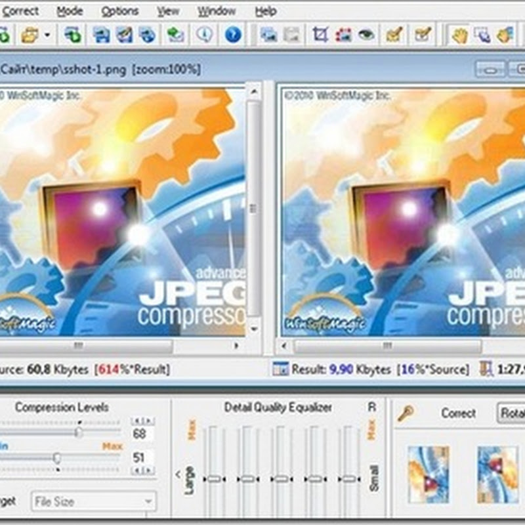The height and width of the screenshot is (525, 525).
Task: Click the green arrow mail send icon
Action: (x=175, y=35)
